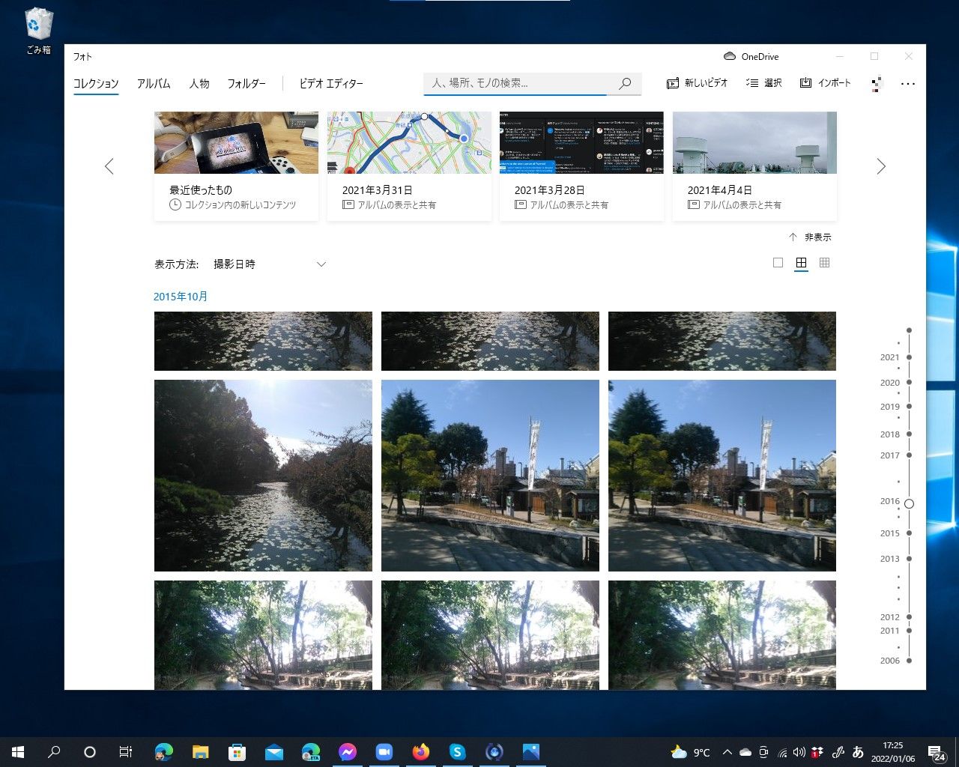Image resolution: width=959 pixels, height=767 pixels.
Task: Switch to large single-column view toggle
Action: pos(778,262)
